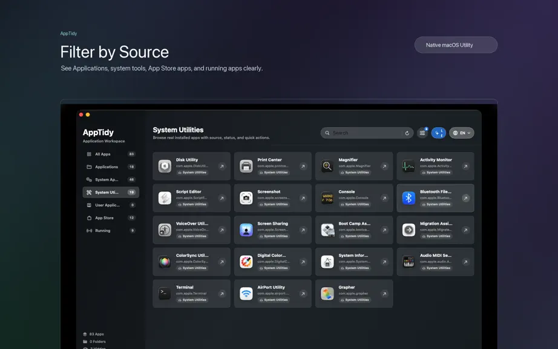The image size is (558, 349).
Task: Select System Uti... sidebar category
Action: [x=111, y=192]
